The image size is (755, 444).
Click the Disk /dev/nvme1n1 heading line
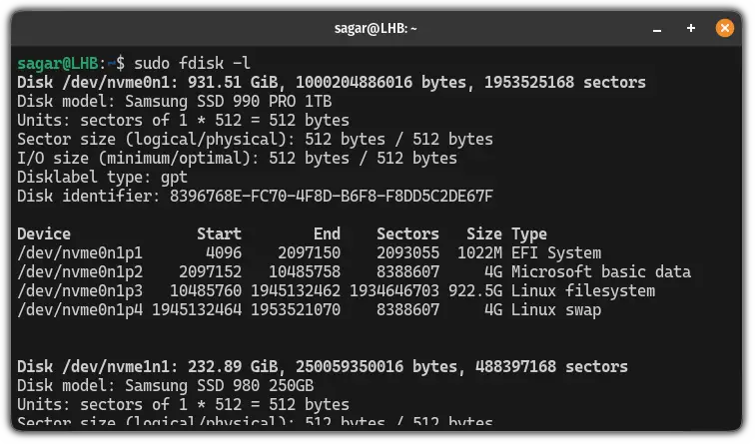[x=323, y=366]
